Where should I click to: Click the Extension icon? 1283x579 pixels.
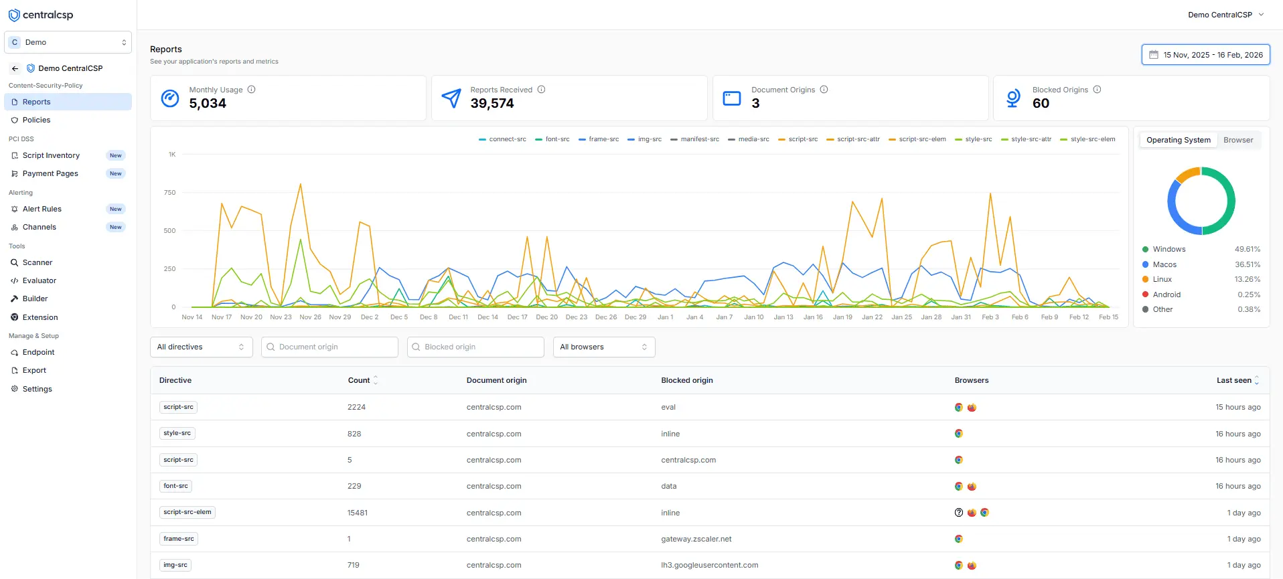15,317
